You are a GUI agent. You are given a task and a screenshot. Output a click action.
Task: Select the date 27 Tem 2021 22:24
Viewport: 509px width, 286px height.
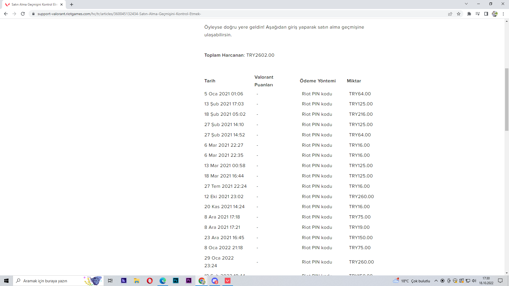pyautogui.click(x=226, y=186)
